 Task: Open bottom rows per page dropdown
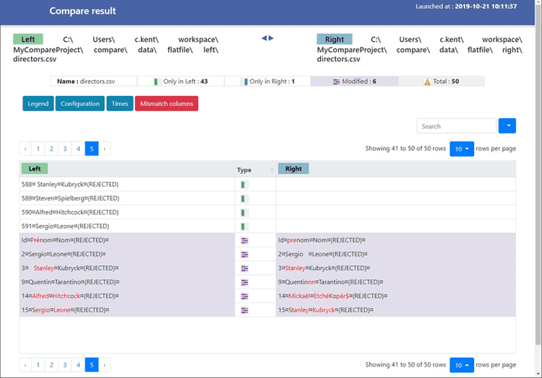pos(462,365)
